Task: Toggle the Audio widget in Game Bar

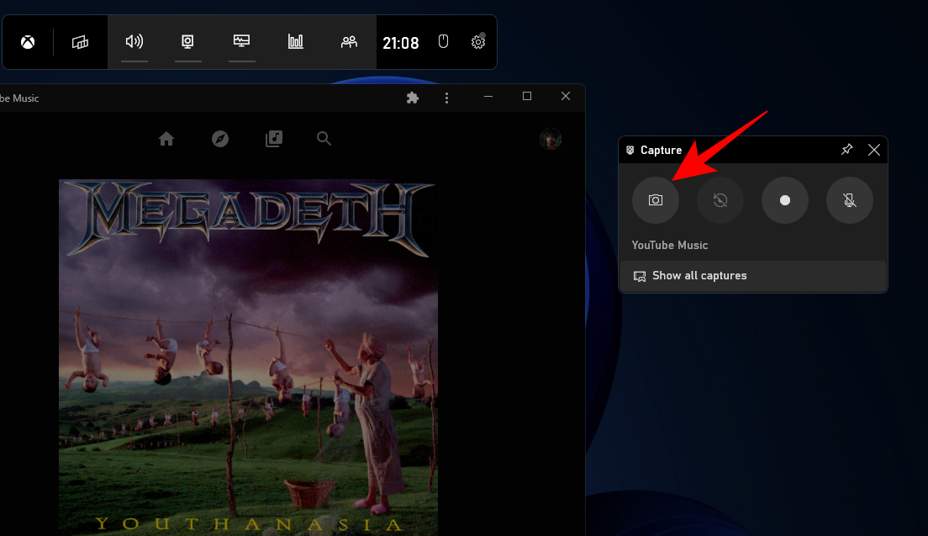Action: 134,41
